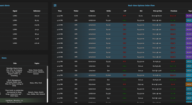This screenshot has height=105, width=192.
Task: Click the Title column header in News
Action: 15,63
